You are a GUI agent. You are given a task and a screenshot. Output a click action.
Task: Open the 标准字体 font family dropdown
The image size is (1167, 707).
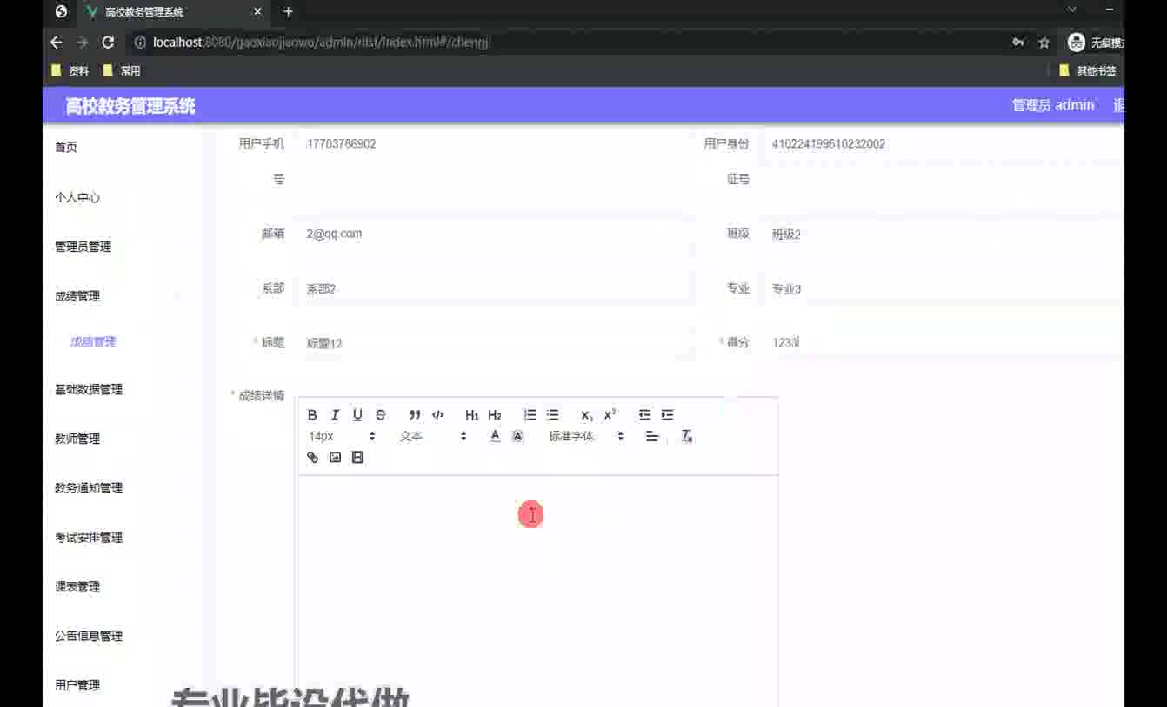(x=585, y=436)
